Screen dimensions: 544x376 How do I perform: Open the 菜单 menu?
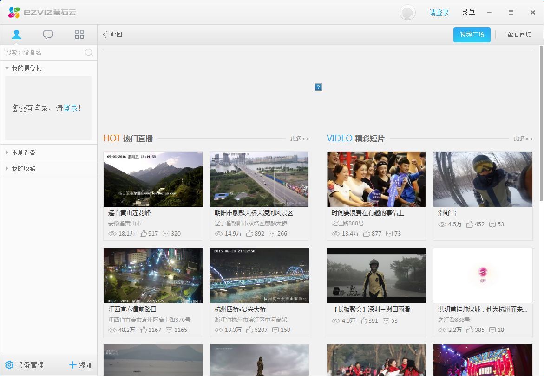point(468,13)
